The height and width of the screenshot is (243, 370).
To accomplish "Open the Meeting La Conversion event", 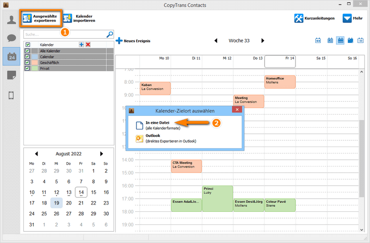I will coord(249,101).
